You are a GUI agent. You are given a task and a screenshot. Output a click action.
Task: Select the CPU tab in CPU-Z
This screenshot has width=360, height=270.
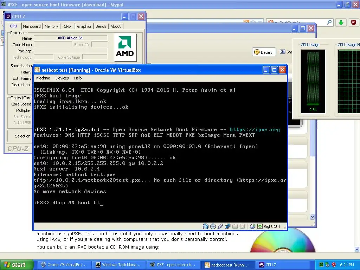point(14,26)
